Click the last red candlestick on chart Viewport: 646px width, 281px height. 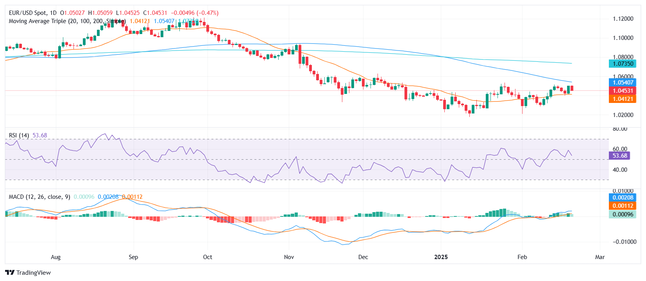[x=572, y=88]
